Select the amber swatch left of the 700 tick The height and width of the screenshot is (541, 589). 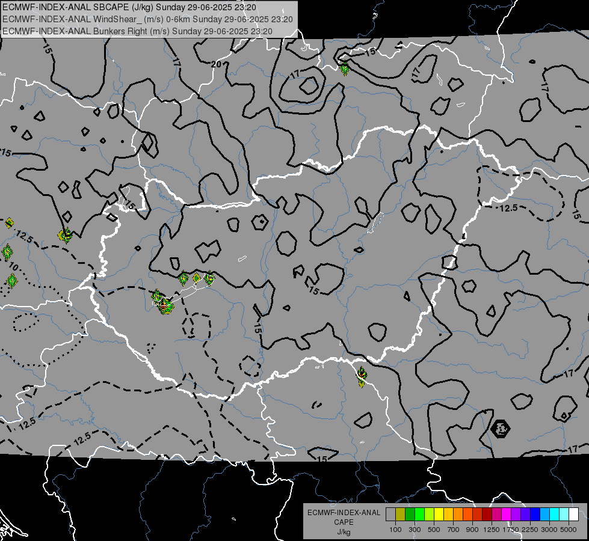tap(448, 514)
